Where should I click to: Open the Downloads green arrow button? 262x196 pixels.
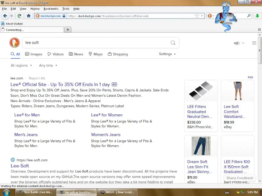pos(257,16)
